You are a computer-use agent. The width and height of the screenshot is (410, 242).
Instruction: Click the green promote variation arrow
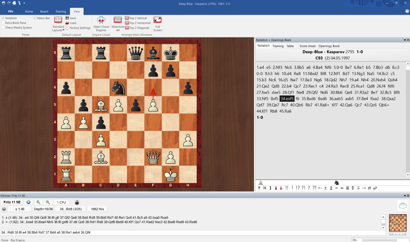pos(259,188)
